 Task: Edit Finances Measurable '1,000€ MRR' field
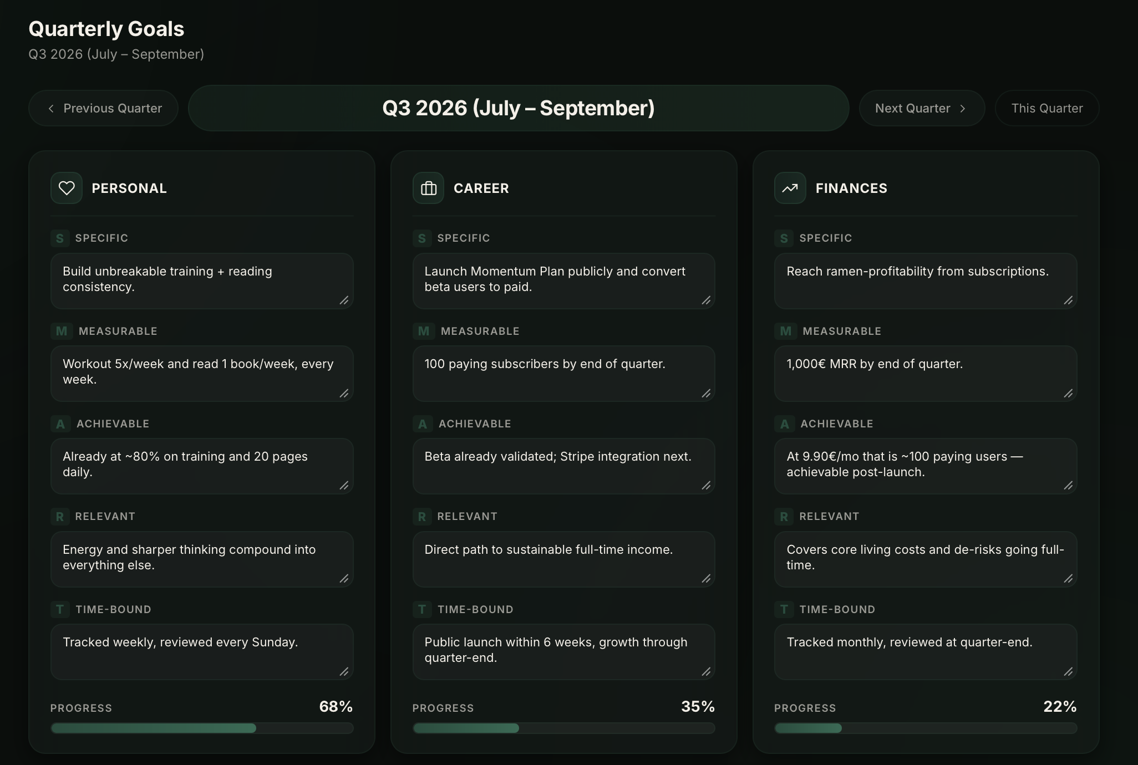[x=926, y=374]
